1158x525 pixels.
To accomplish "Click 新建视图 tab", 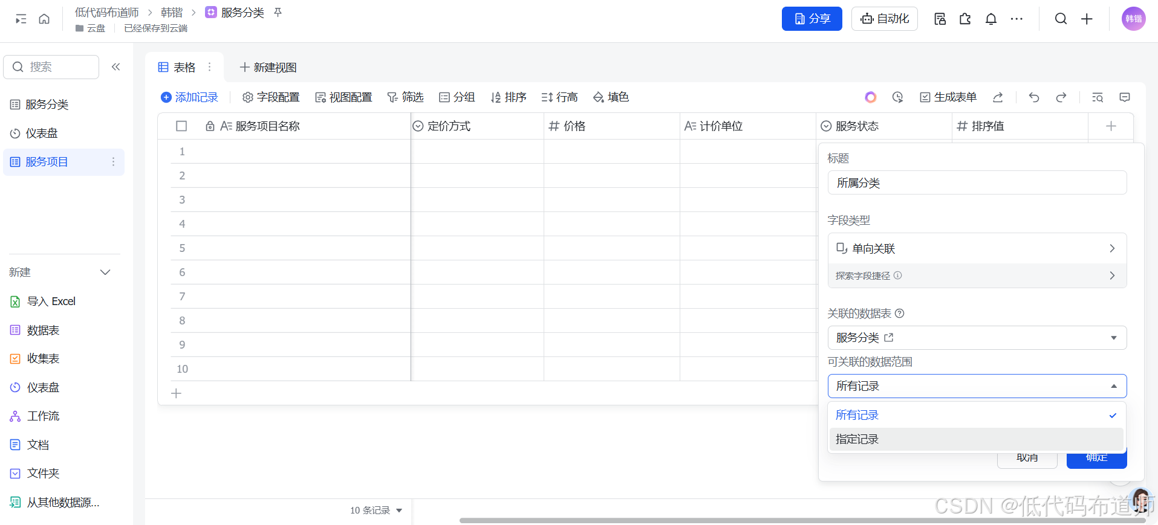I will [268, 67].
